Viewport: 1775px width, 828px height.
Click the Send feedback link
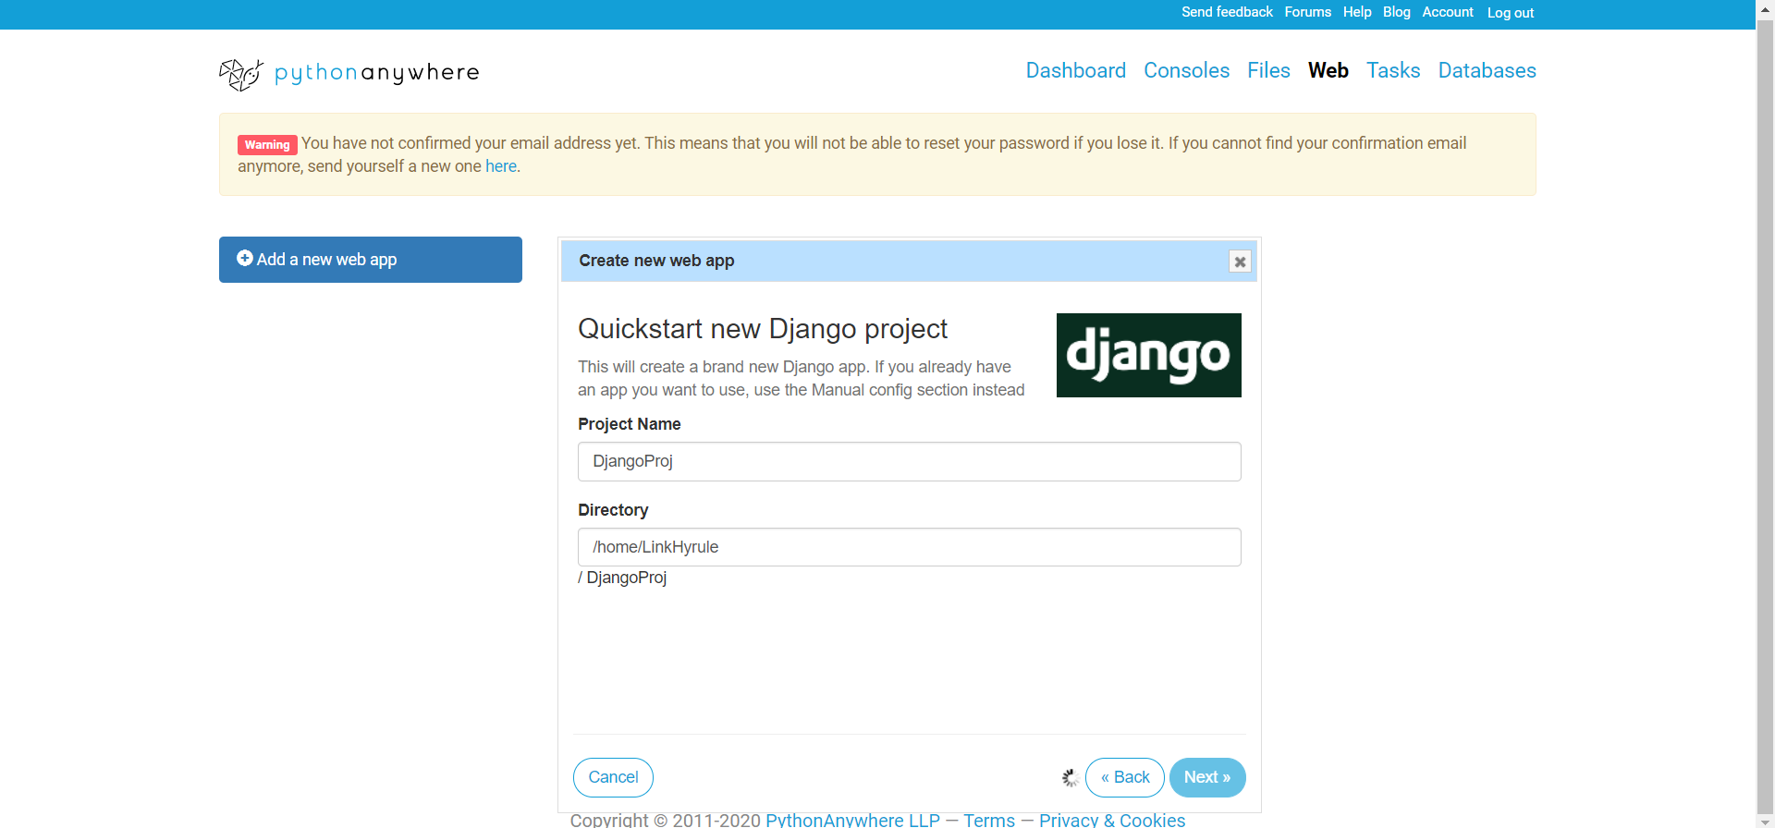(x=1227, y=12)
